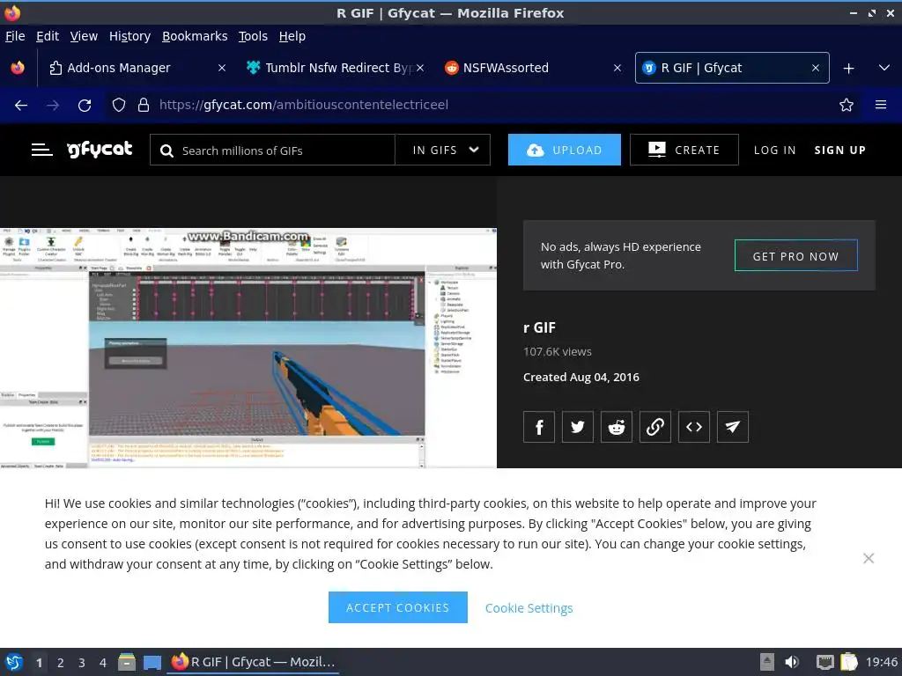The image size is (902, 676).
Task: Bookmark this page with the star icon
Action: pyautogui.click(x=847, y=105)
